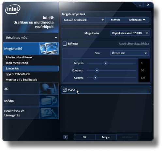
Task: Click the Mentés button
Action: (x=115, y=20)
